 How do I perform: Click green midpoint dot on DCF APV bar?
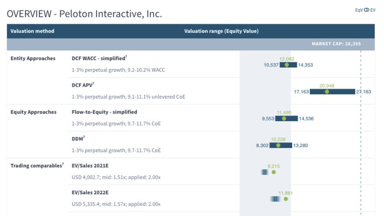327,91
